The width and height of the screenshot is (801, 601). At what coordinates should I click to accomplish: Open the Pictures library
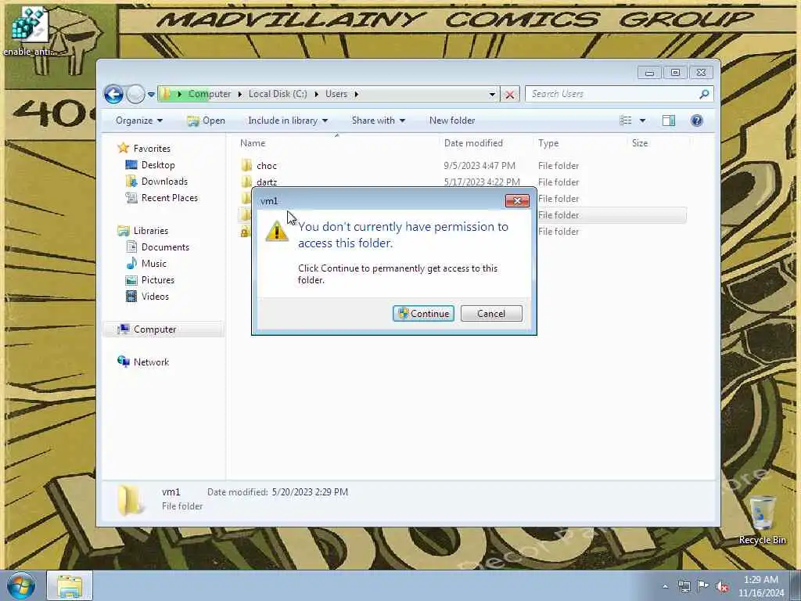(x=157, y=280)
